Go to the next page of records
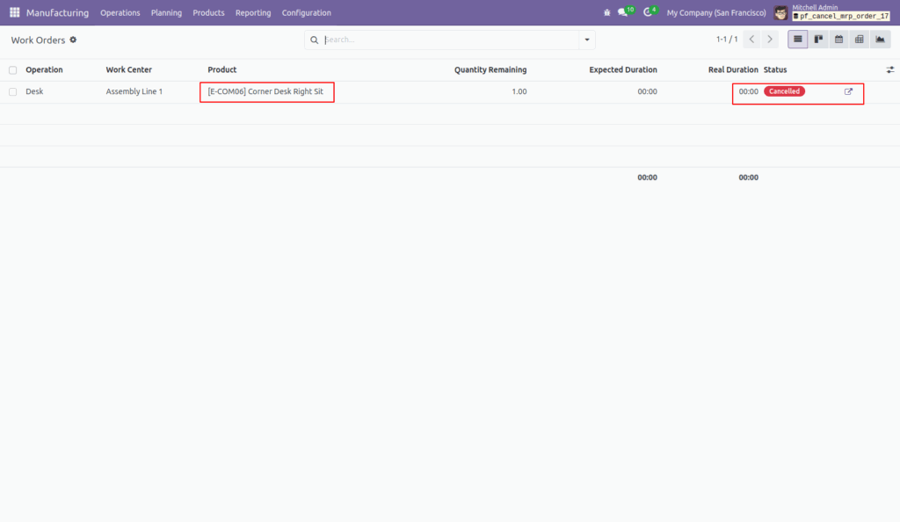This screenshot has width=900, height=522. pyautogui.click(x=770, y=39)
